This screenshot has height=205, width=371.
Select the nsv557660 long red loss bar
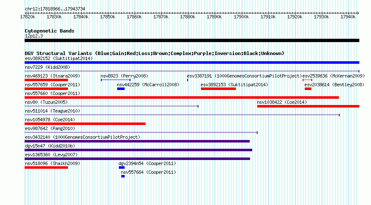click(x=182, y=97)
